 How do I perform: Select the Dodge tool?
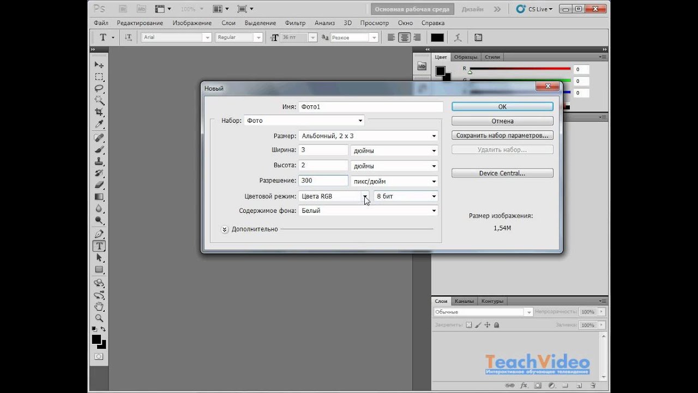(x=99, y=220)
